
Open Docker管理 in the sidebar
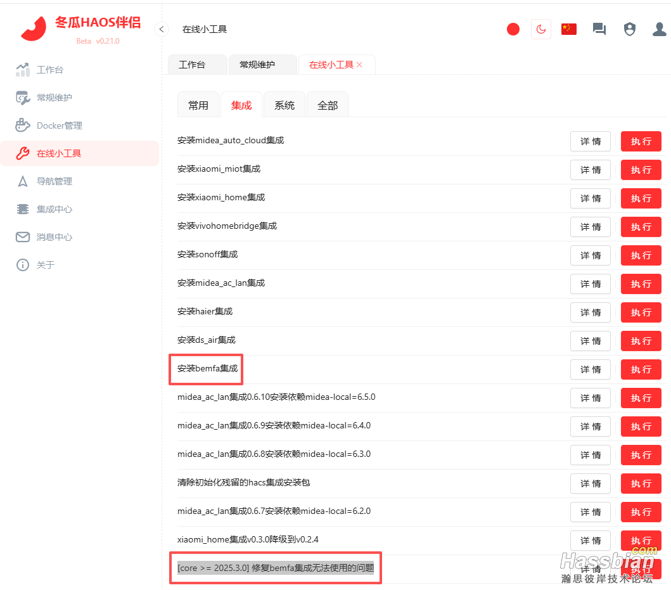click(80, 125)
